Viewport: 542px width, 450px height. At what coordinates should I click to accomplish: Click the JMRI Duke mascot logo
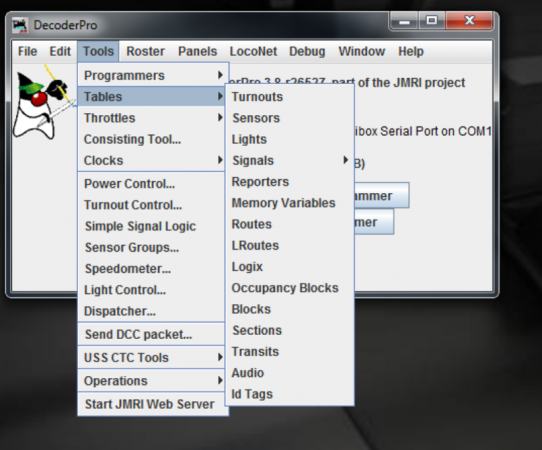(43, 102)
